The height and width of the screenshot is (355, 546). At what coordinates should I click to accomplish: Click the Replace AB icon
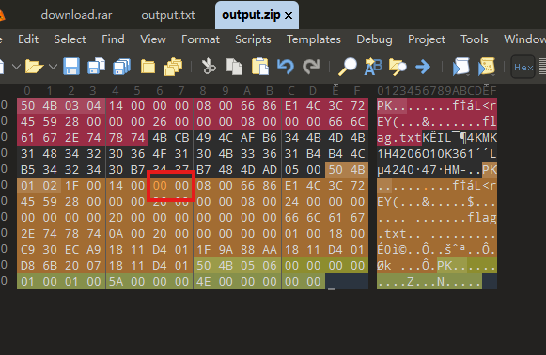[373, 66]
